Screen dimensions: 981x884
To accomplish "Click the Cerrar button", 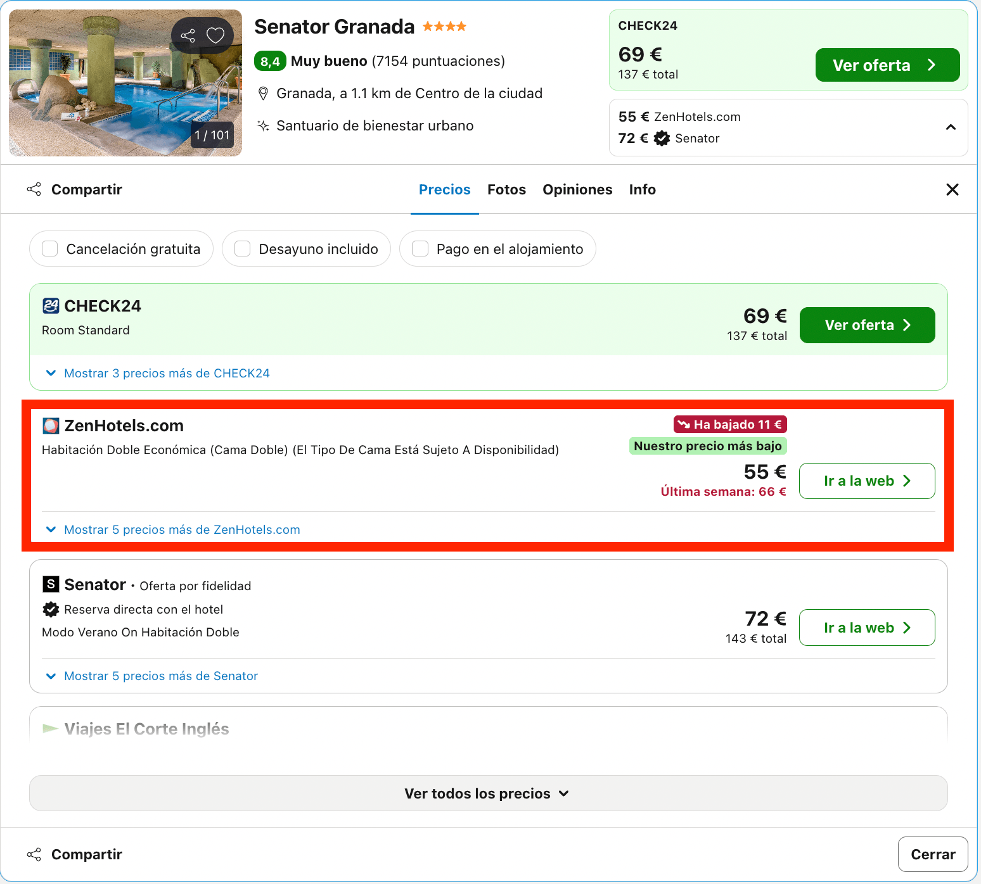I will click(x=933, y=854).
